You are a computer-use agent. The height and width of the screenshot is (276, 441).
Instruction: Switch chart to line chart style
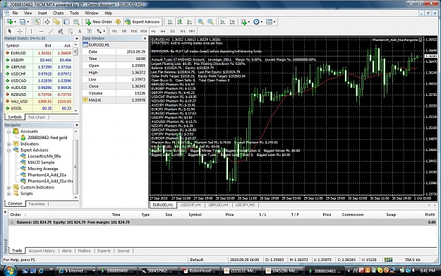190,22
